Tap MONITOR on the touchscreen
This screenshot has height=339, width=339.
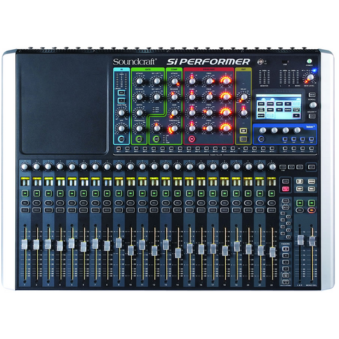(288, 110)
